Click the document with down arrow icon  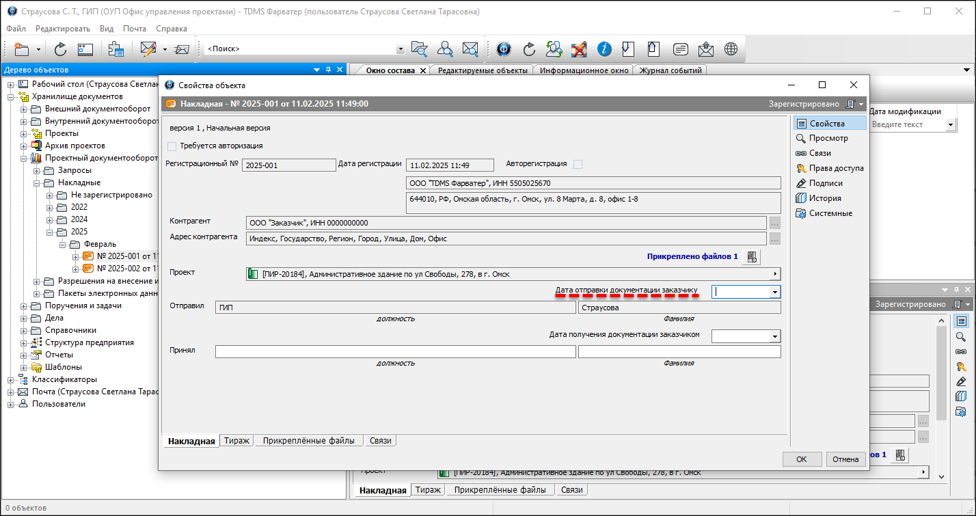tap(629, 49)
